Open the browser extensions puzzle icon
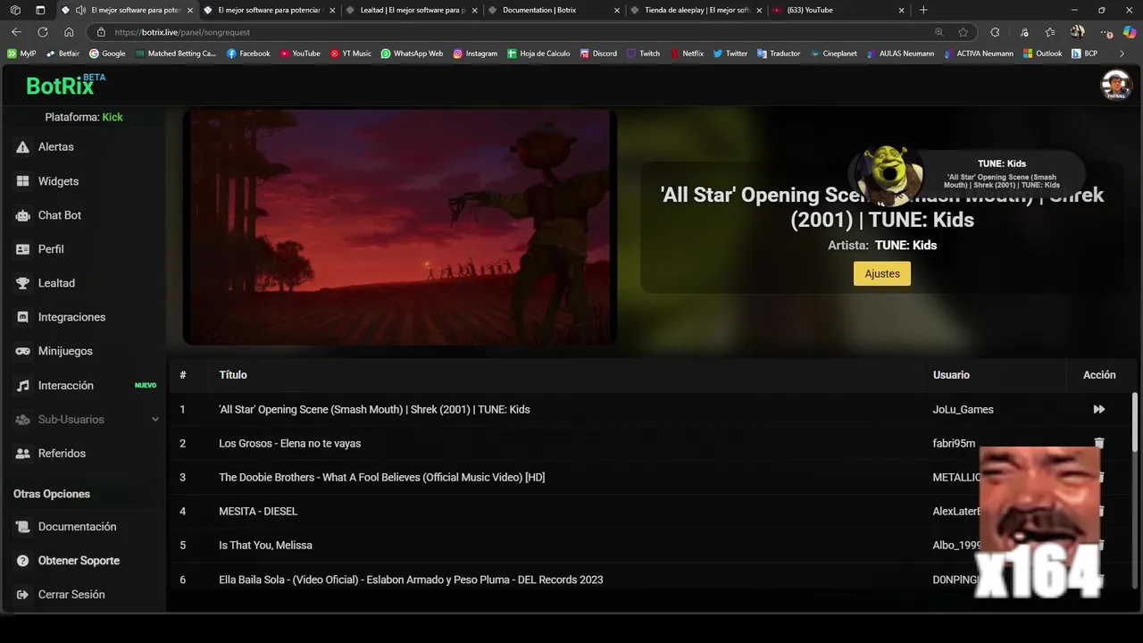Screen dimensions: 1143x643 pos(995,32)
